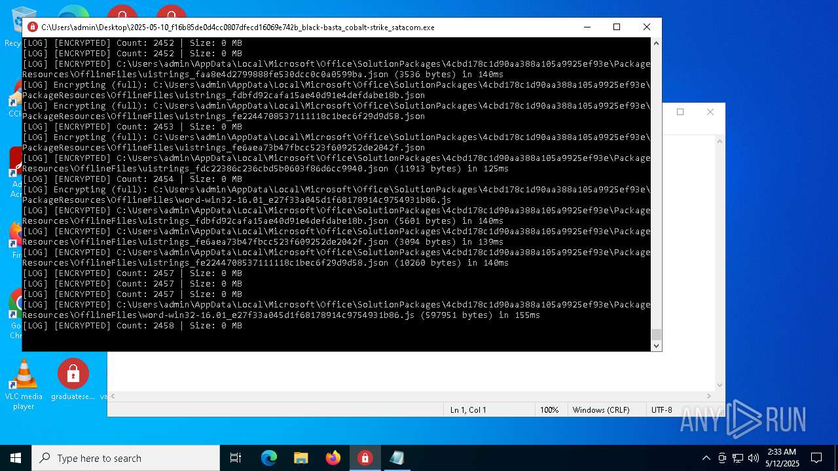
Task: Open VLC media player desktop shortcut
Action: pos(24,385)
